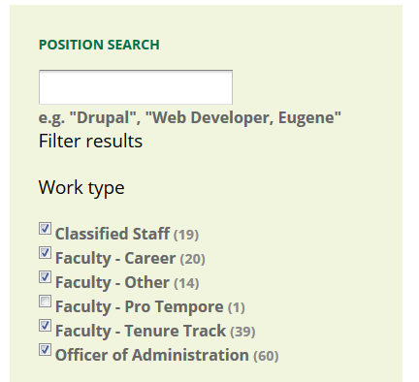Click the Filter results heading
The height and width of the screenshot is (382, 419).
[90, 142]
